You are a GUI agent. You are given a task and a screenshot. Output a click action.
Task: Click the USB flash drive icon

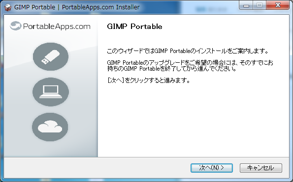[51, 56]
